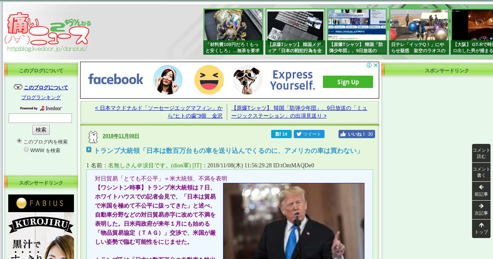493x259 pixels.
Task: Click the 検索 search button
Action: [41, 130]
